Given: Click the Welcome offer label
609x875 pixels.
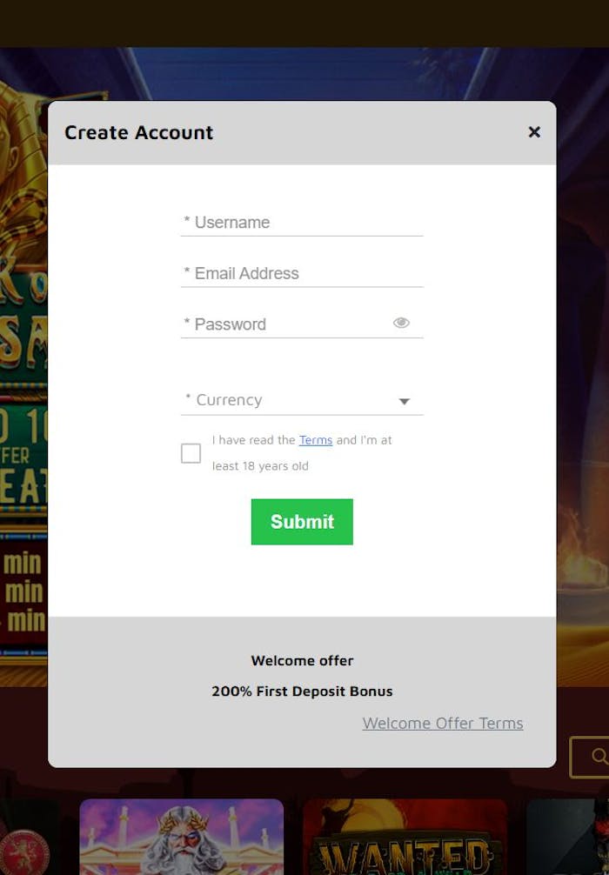Looking at the screenshot, I should [302, 661].
